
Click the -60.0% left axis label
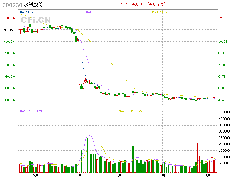[x=9, y=100]
